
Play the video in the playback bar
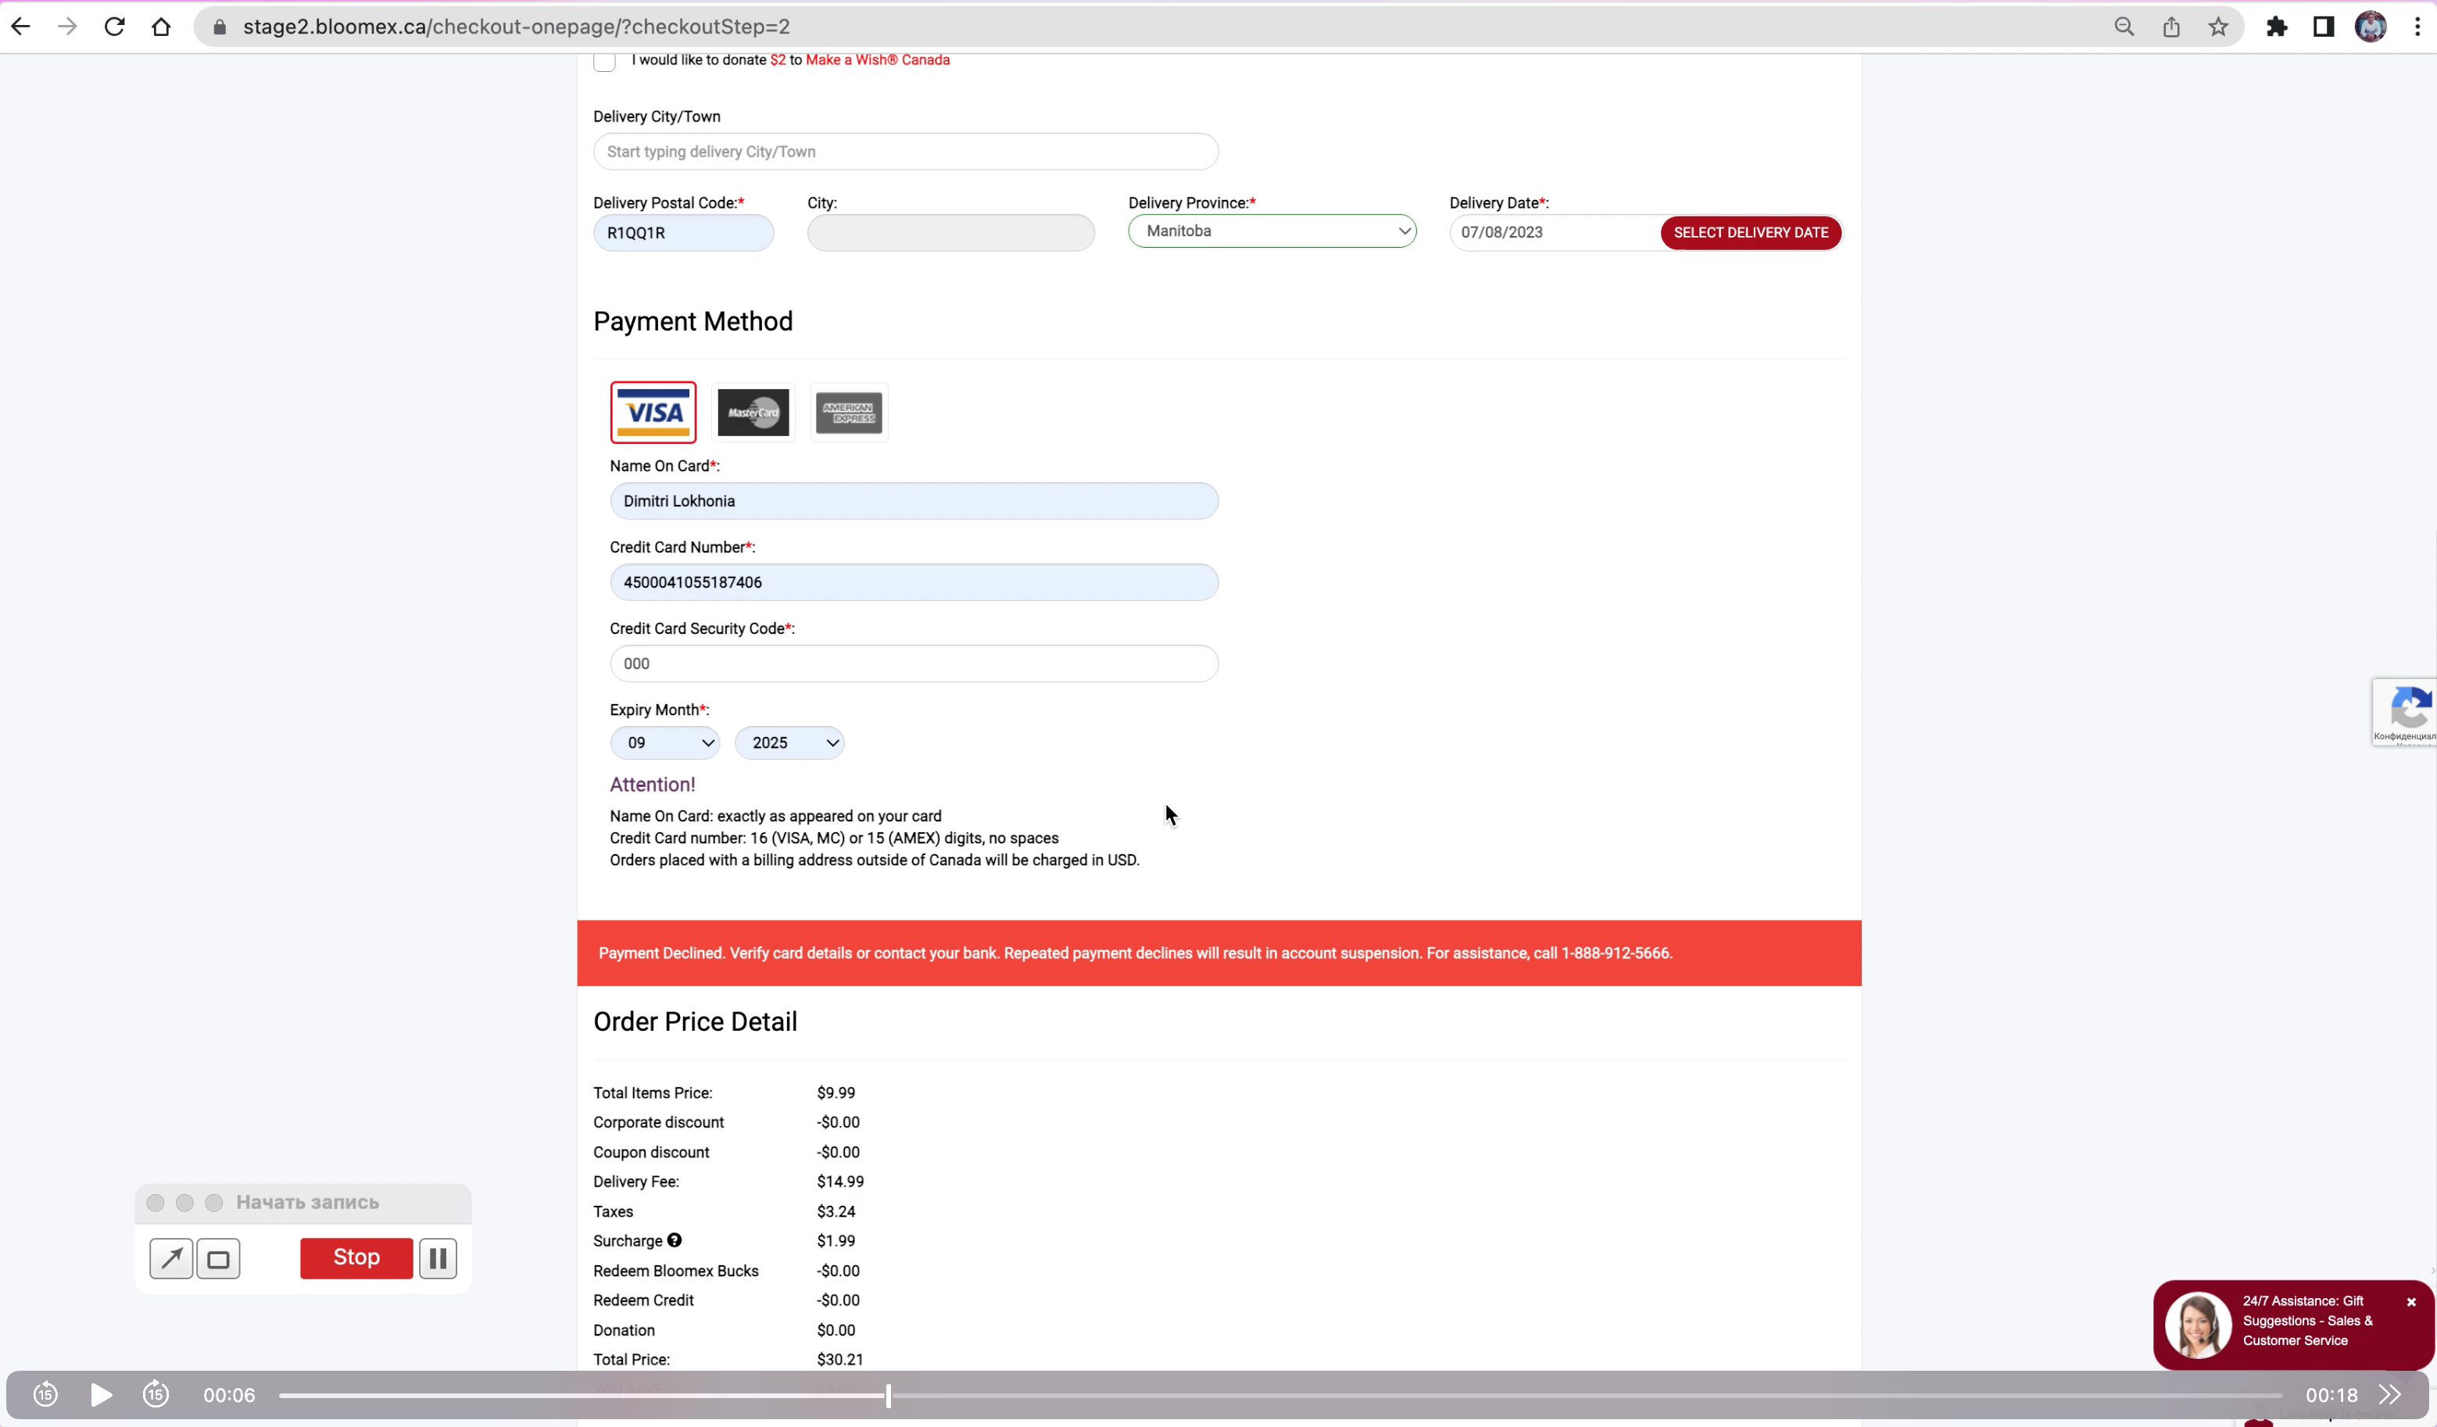click(101, 1395)
